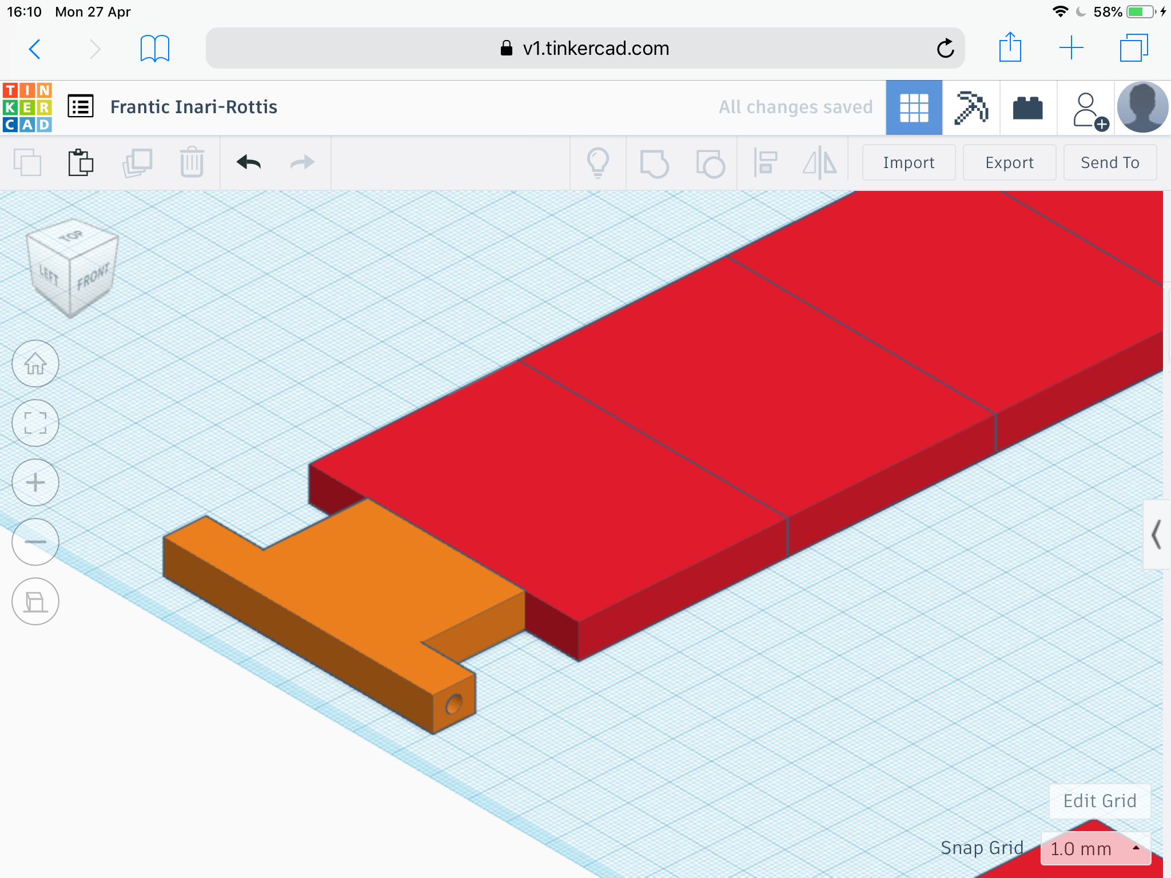Click the Export button
The image size is (1171, 878).
tap(1009, 162)
